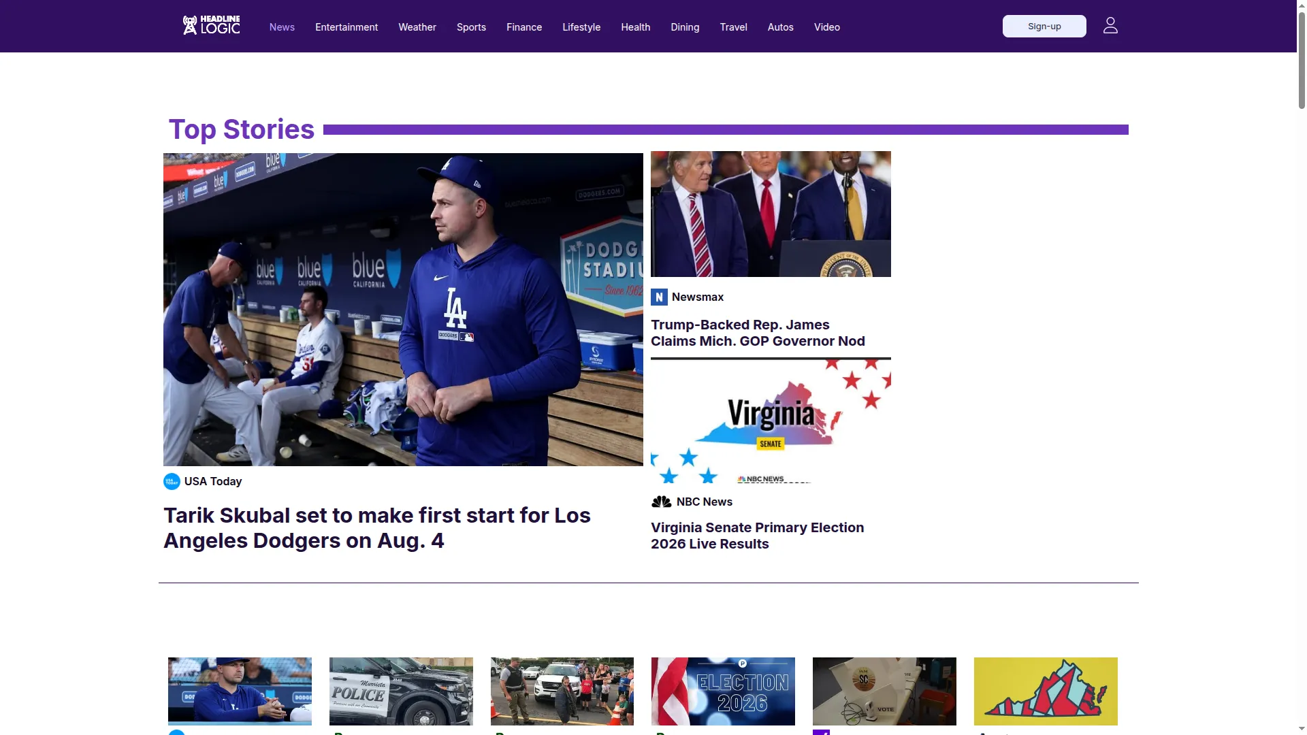Screen dimensions: 1307x735
Task: Open the yellow Virginia map thumbnail
Action: (1046, 691)
